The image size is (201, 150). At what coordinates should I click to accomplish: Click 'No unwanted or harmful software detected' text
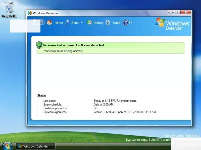tap(74, 45)
